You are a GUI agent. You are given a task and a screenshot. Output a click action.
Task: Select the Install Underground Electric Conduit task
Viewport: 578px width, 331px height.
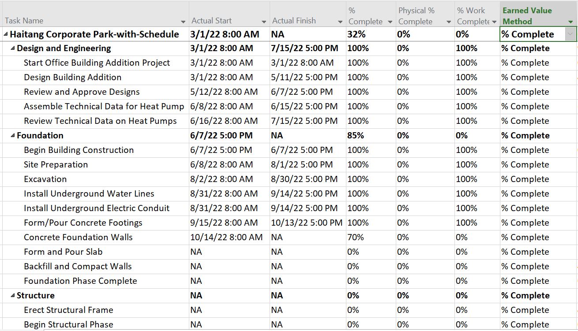[97, 208]
